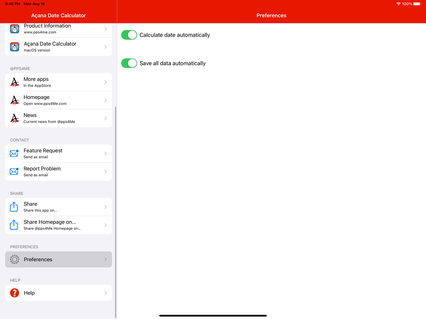Toggle Calculate date automatically switch
Screen dimensions: 426x319
pyautogui.click(x=129, y=35)
